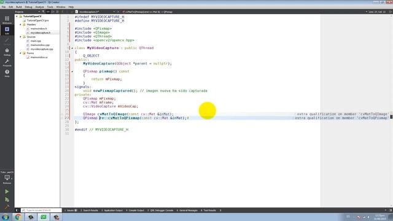The height and width of the screenshot is (221, 393).
Task: Fold the MyVideoCapture class block
Action: (x=72, y=48)
